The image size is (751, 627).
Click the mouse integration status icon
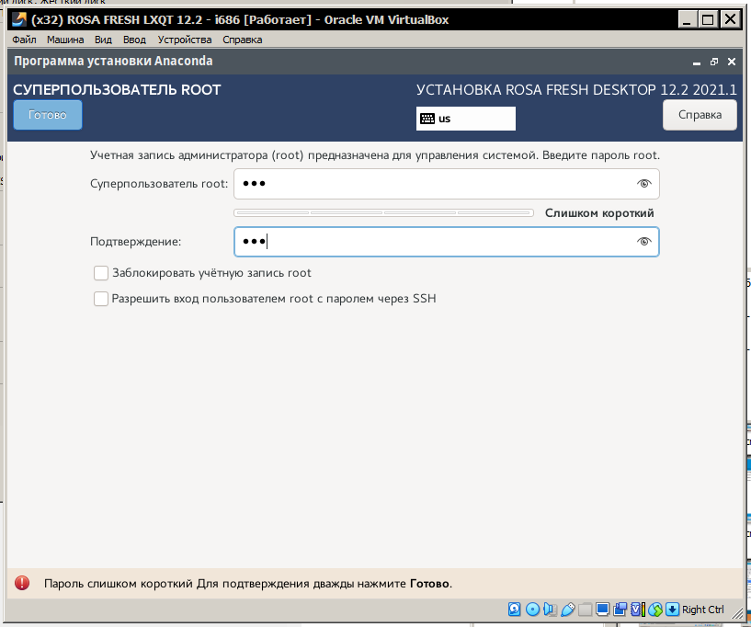click(655, 610)
